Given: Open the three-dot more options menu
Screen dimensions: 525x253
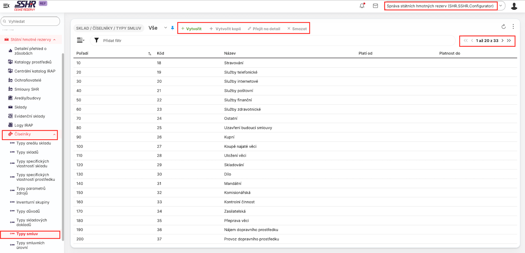Looking at the screenshot, I should (513, 27).
